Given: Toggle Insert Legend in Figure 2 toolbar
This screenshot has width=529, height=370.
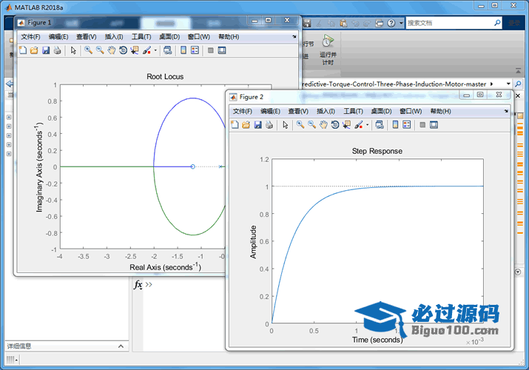Looking at the screenshot, I should coord(407,125).
